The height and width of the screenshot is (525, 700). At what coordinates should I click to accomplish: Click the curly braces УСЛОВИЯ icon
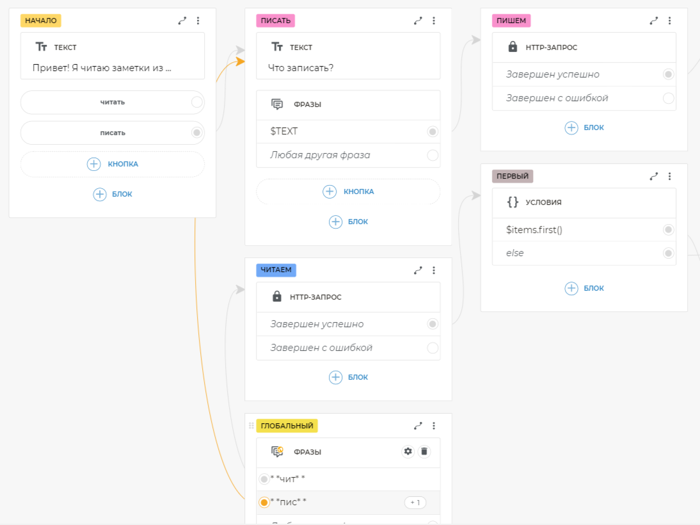pyautogui.click(x=513, y=202)
